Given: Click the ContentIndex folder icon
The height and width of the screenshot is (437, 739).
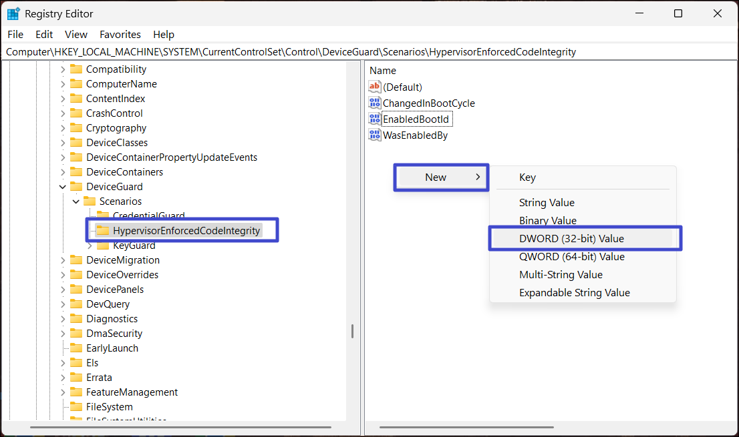Looking at the screenshot, I should (x=76, y=98).
